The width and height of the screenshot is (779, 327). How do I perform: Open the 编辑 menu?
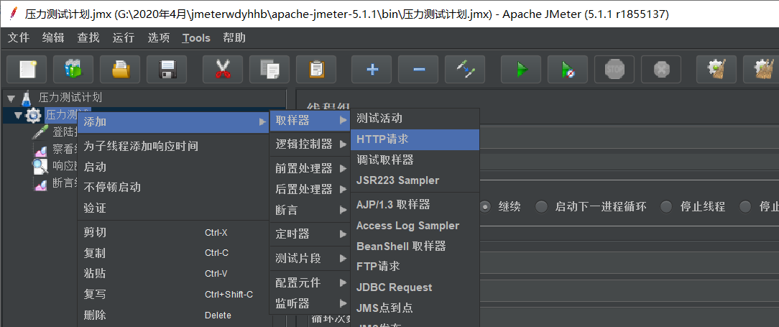point(53,38)
